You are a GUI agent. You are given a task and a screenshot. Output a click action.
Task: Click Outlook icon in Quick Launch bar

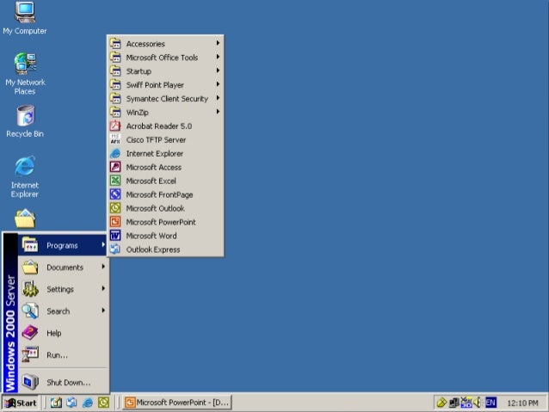pyautogui.click(x=103, y=403)
